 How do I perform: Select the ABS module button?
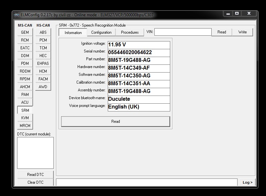(x=43, y=32)
